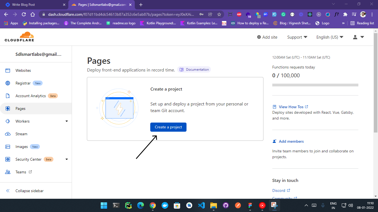Open File Explorer from the taskbar
This screenshot has width=378, height=212.
214,205
